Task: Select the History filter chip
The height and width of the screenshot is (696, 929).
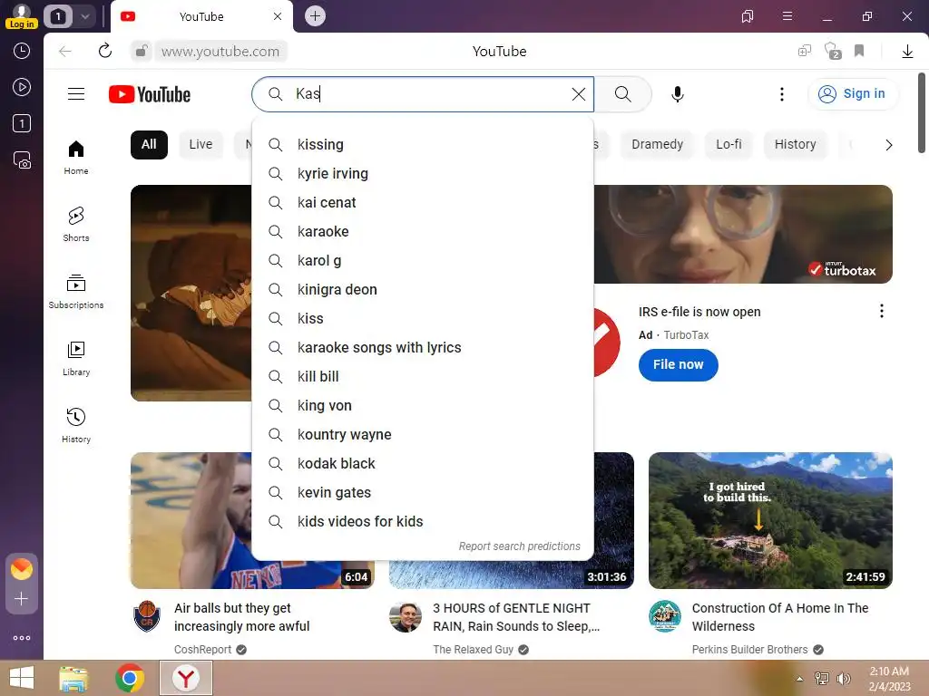Action: click(x=795, y=144)
